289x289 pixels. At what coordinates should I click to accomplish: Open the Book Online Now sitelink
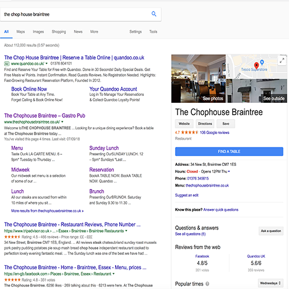29,89
